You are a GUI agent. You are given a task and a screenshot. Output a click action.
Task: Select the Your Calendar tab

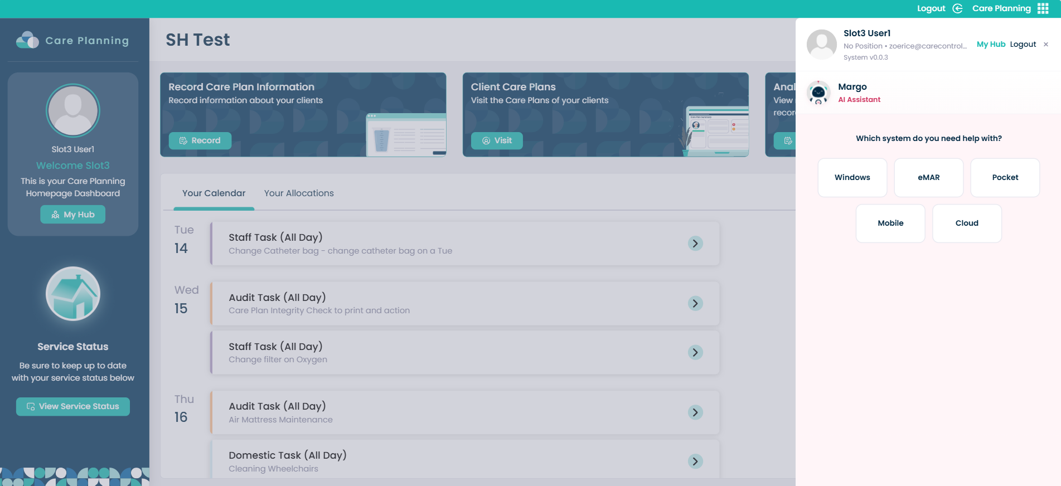tap(214, 193)
